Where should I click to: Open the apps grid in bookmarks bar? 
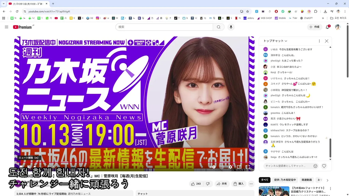pos(4,18)
